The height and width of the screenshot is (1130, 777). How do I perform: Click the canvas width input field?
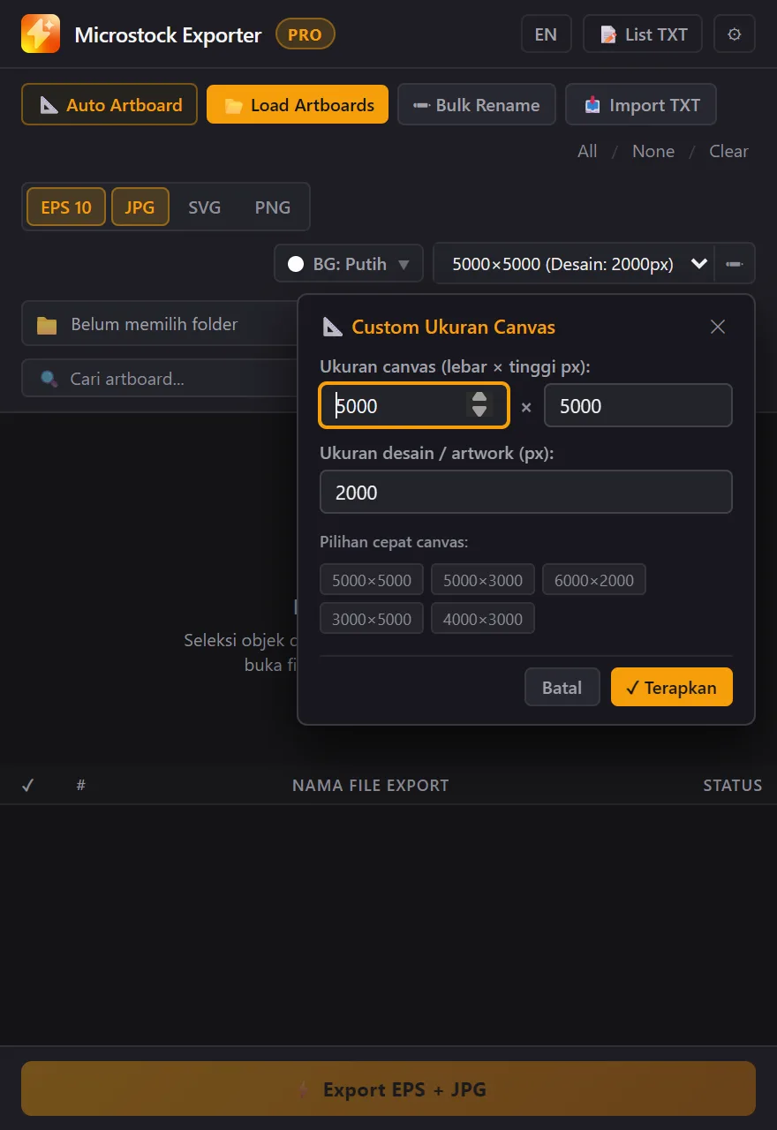tap(414, 406)
